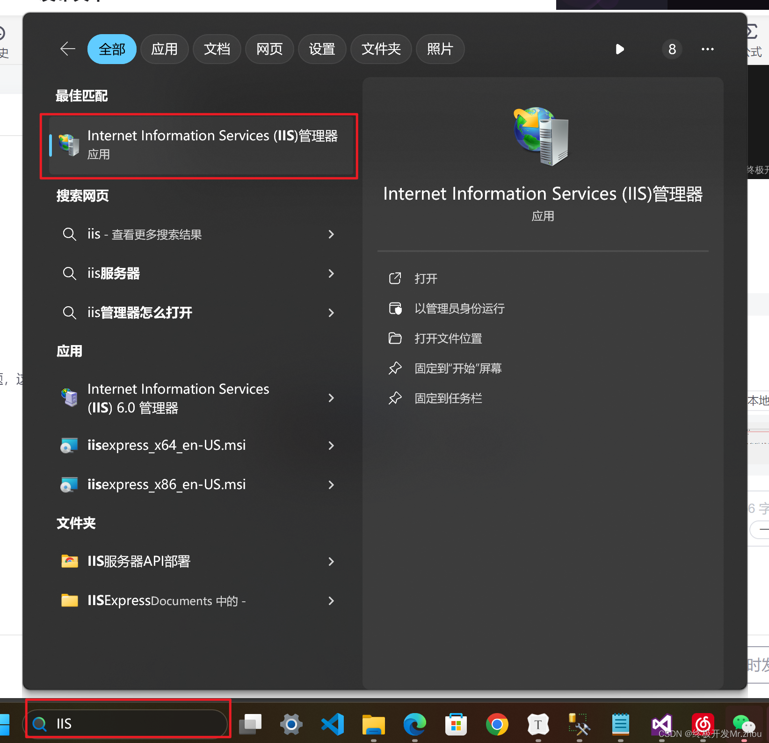This screenshot has height=743, width=769.
Task: Click the folder icon beside 打开文件位置
Action: click(x=395, y=338)
